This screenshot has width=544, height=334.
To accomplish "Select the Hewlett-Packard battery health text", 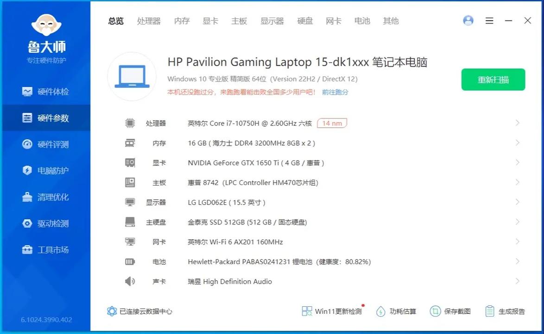I will point(279,261).
